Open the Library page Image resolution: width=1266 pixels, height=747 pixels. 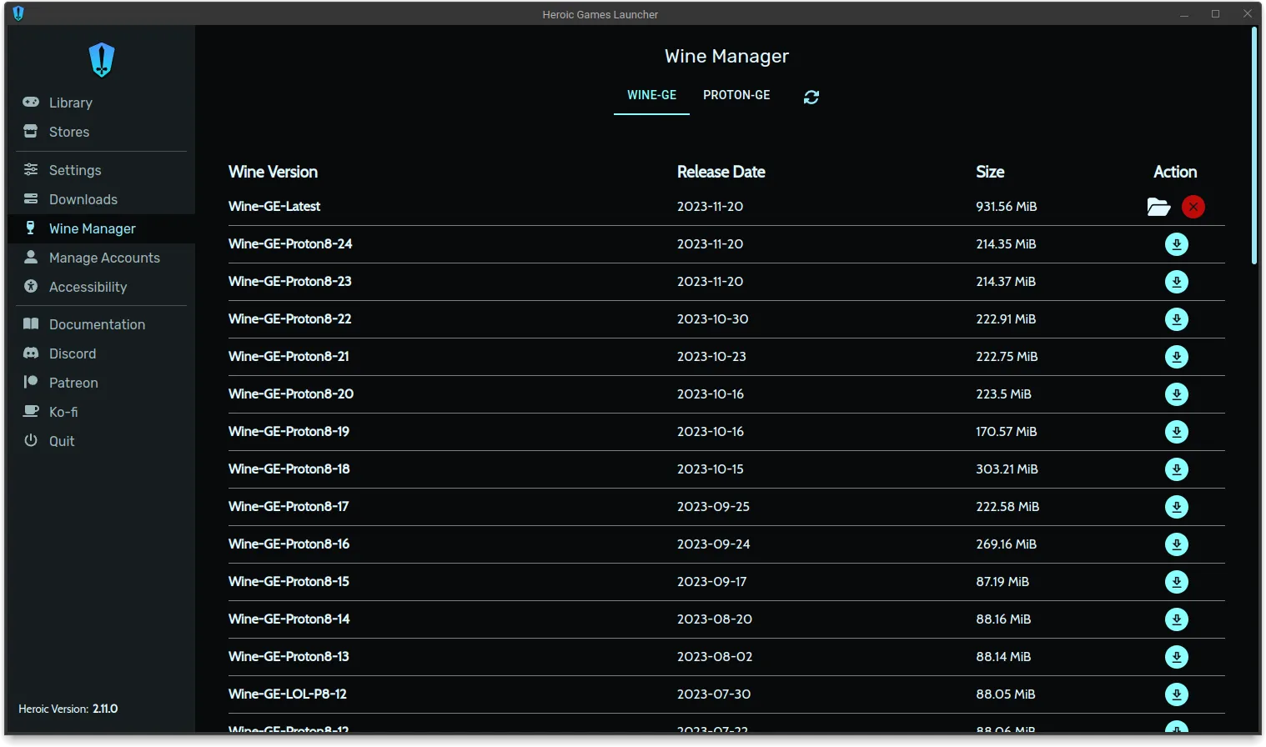point(70,103)
